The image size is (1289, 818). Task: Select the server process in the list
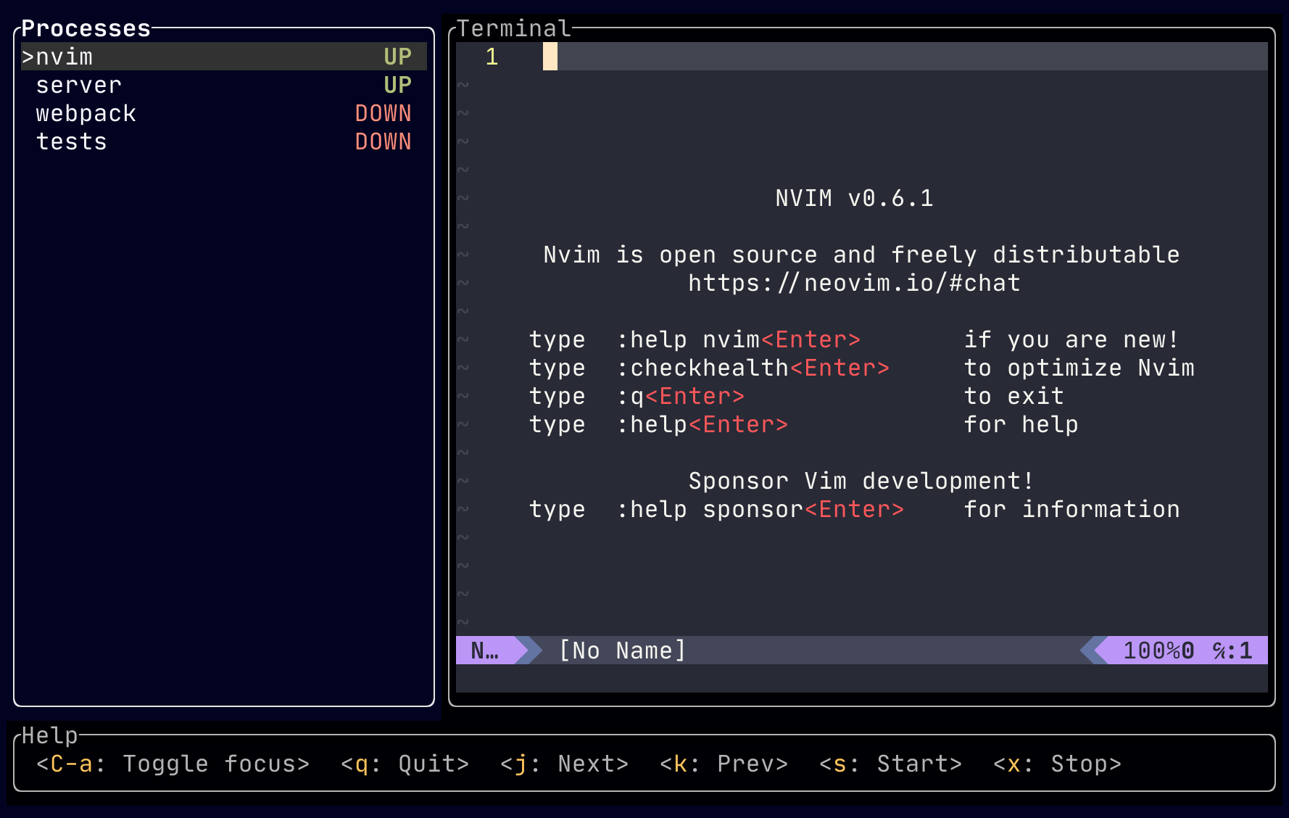pyautogui.click(x=224, y=85)
